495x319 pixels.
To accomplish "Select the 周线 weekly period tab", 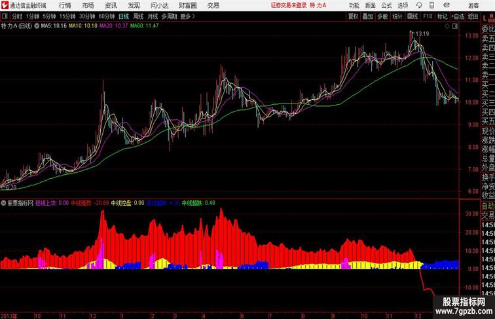I will (x=138, y=16).
